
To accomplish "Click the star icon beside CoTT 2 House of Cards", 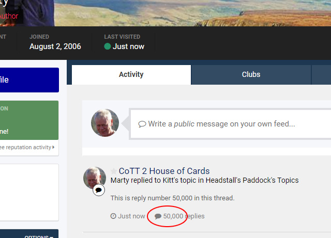I will [114, 171].
